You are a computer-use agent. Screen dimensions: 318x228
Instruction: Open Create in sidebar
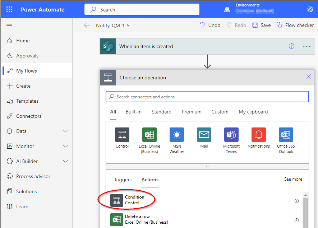click(37, 86)
